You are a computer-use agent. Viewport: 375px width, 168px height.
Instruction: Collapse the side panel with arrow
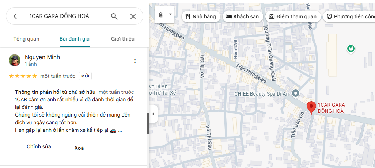click(153, 114)
